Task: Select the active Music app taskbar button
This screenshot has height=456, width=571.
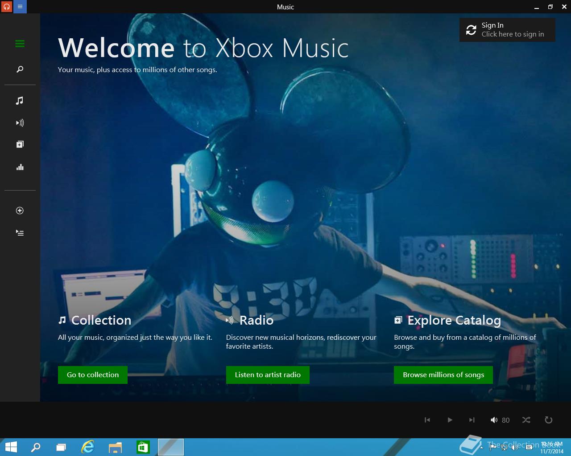Action: 170,447
